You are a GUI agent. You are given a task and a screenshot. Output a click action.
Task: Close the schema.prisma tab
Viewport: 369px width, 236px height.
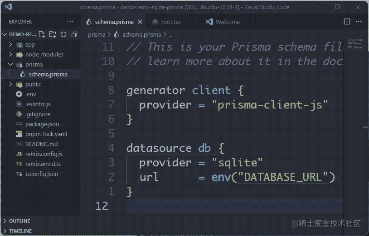pyautogui.click(x=140, y=22)
